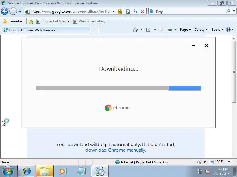Click the security lock icon

[x=120, y=12]
